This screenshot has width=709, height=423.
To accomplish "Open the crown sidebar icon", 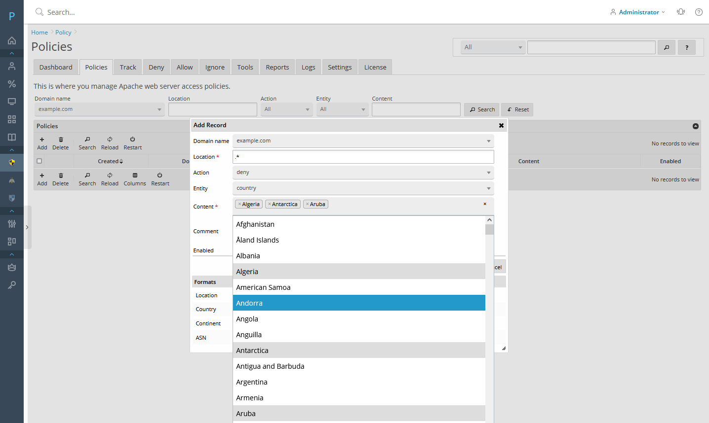I will coord(12,267).
